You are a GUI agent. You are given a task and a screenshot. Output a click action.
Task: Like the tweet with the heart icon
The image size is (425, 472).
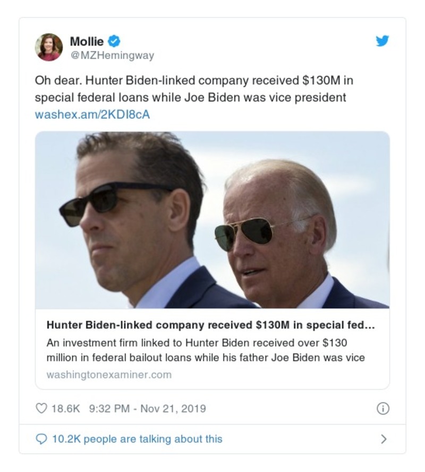[x=41, y=409]
